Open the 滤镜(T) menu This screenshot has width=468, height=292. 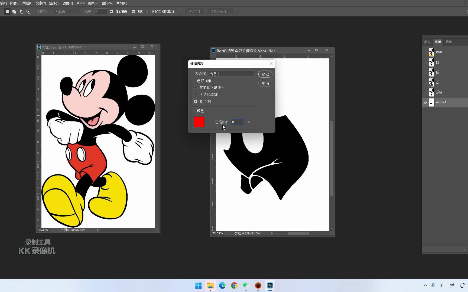point(68,3)
